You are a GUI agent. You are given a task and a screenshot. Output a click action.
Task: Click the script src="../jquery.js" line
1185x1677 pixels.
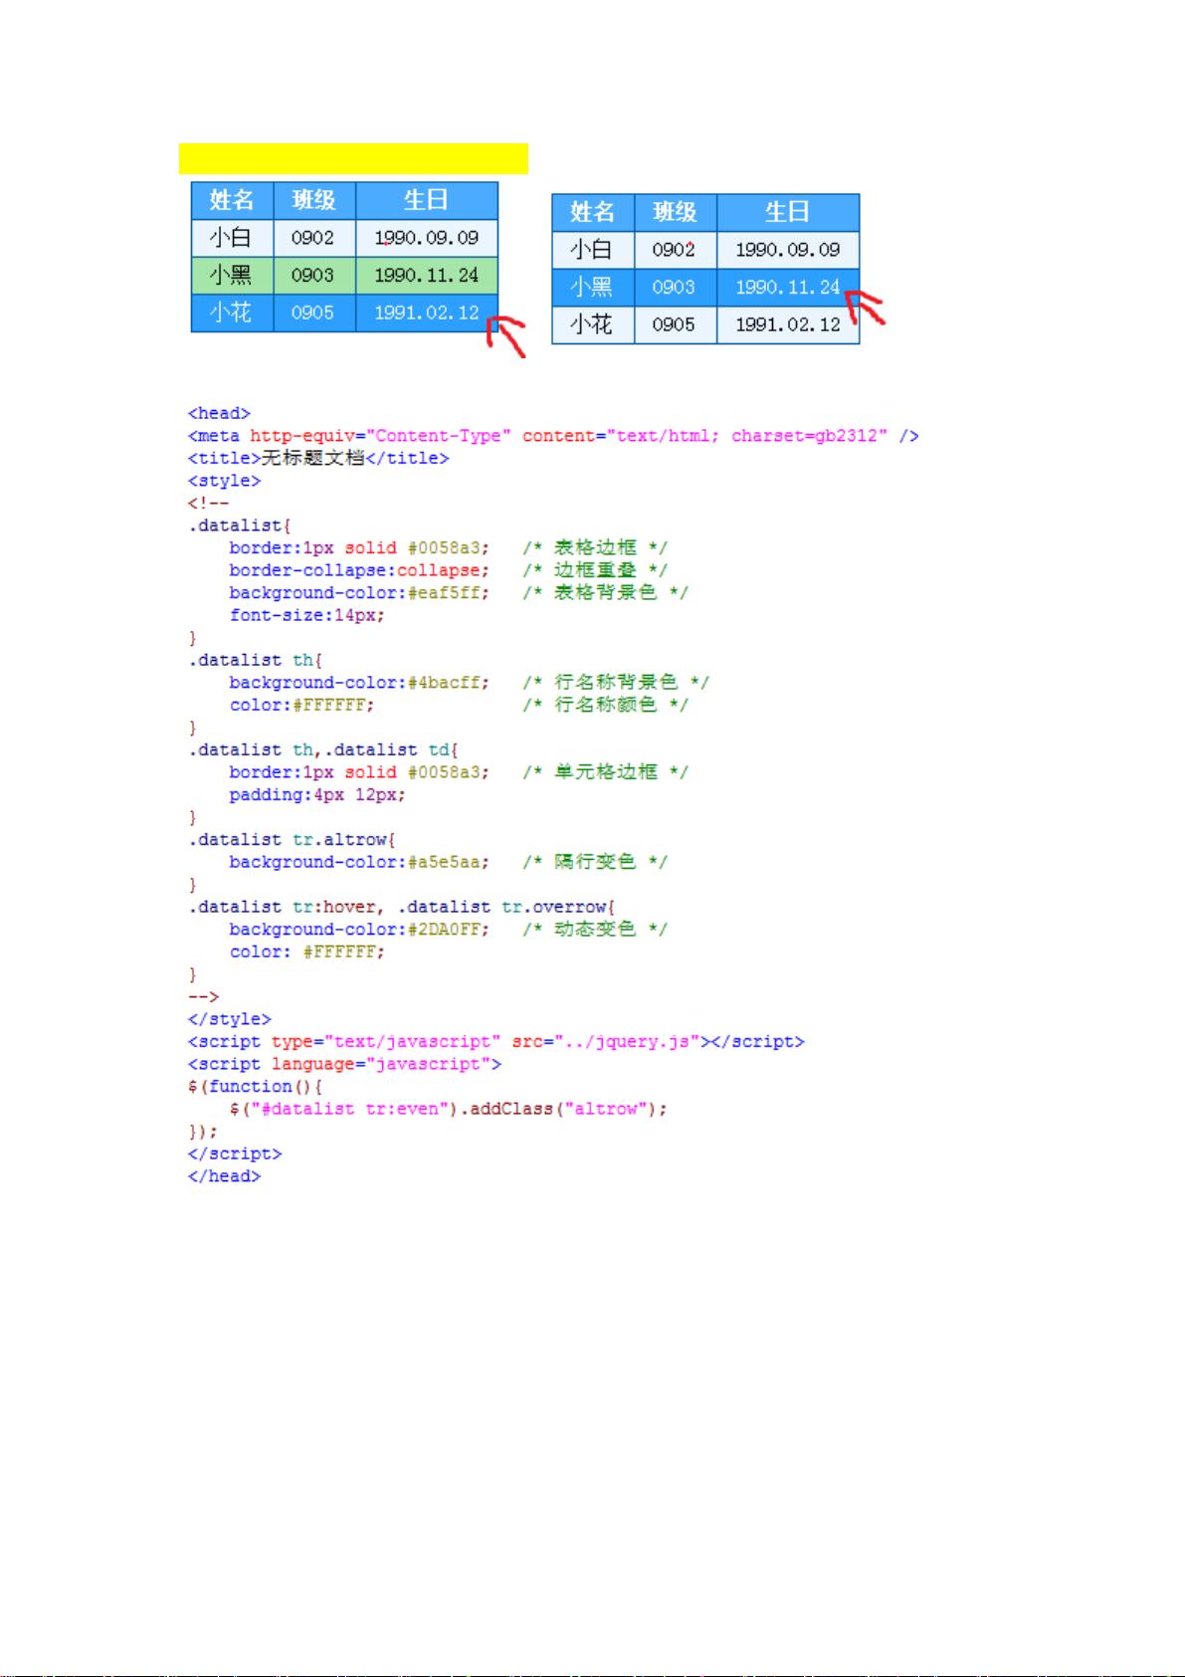495,1041
